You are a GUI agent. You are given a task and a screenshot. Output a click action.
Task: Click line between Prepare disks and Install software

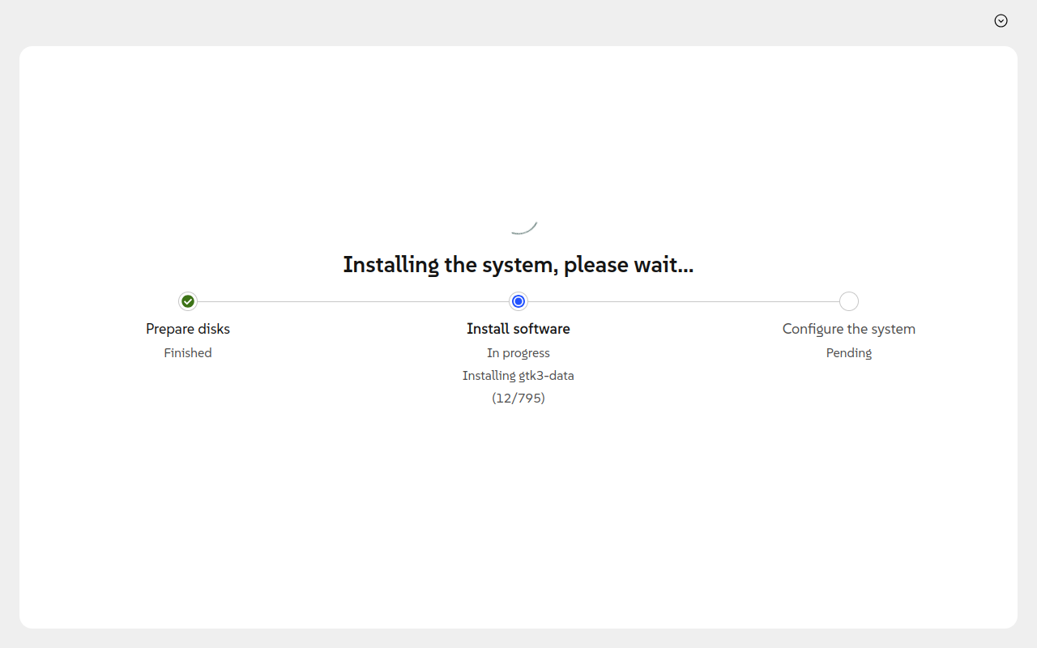click(x=352, y=301)
